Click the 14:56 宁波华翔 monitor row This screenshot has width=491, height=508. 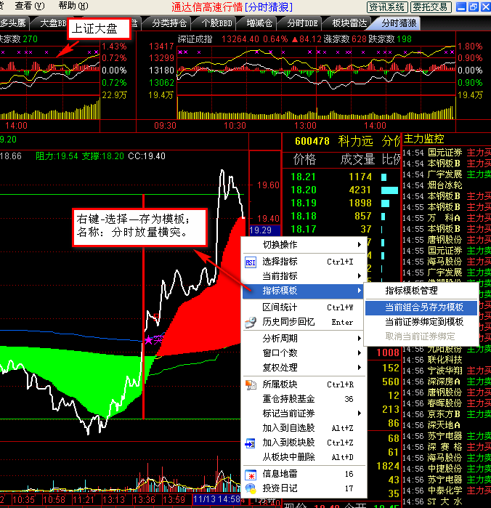coord(446,371)
